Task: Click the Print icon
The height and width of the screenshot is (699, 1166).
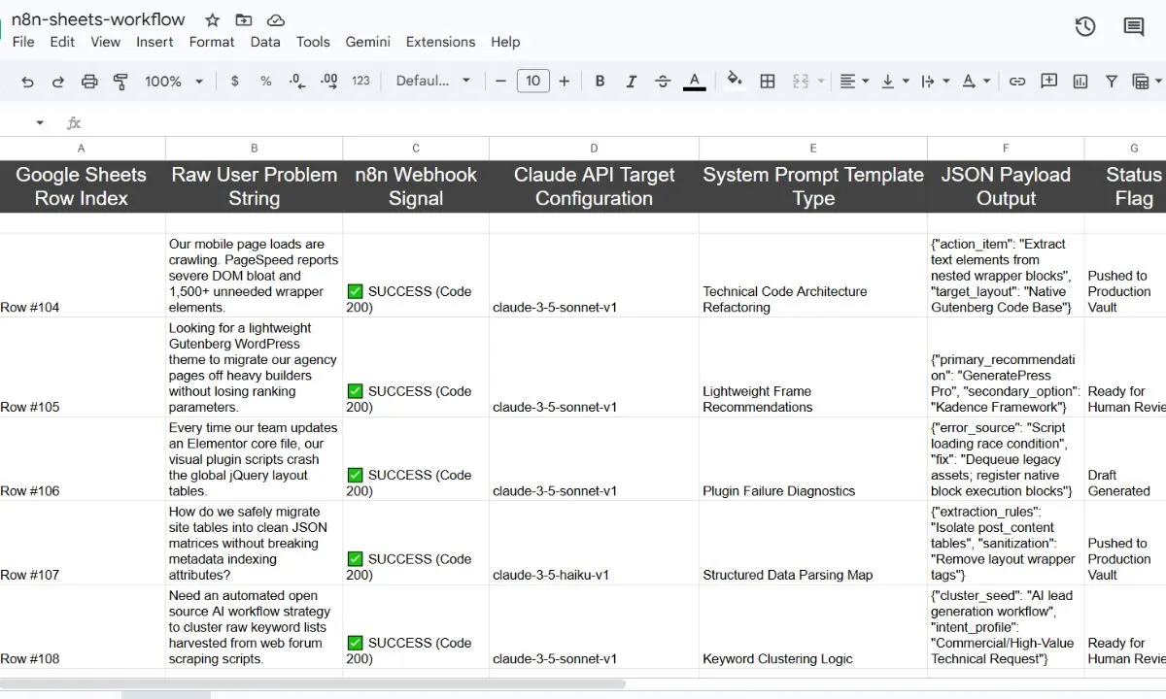Action: tap(89, 82)
